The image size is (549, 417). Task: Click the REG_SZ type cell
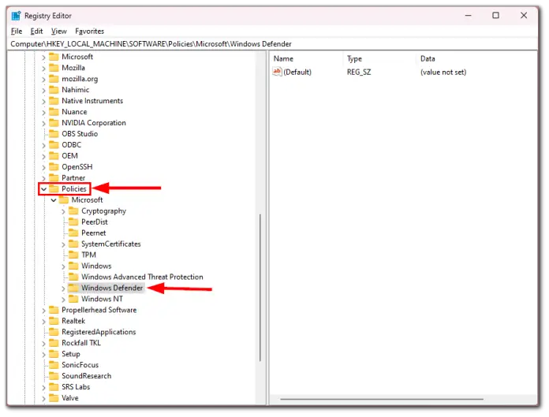(359, 72)
